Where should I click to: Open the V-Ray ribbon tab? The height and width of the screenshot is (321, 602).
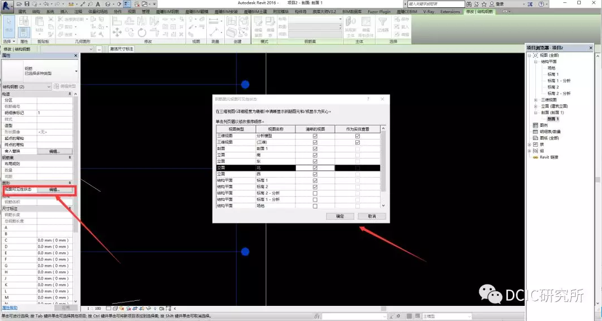click(x=428, y=12)
